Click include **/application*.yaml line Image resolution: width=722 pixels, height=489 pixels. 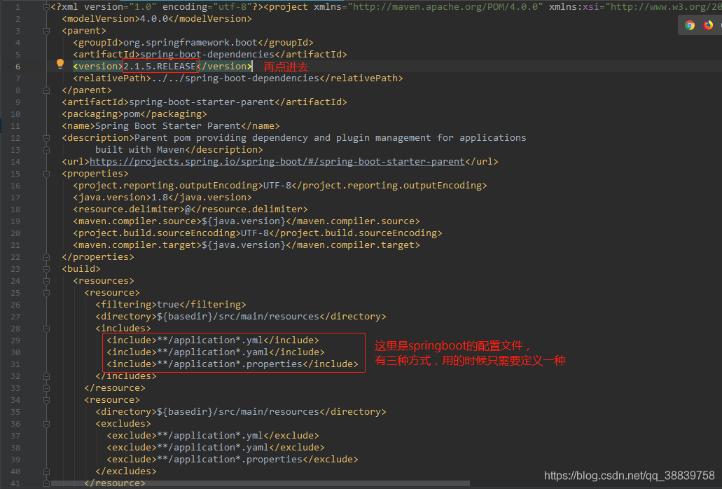click(x=216, y=352)
